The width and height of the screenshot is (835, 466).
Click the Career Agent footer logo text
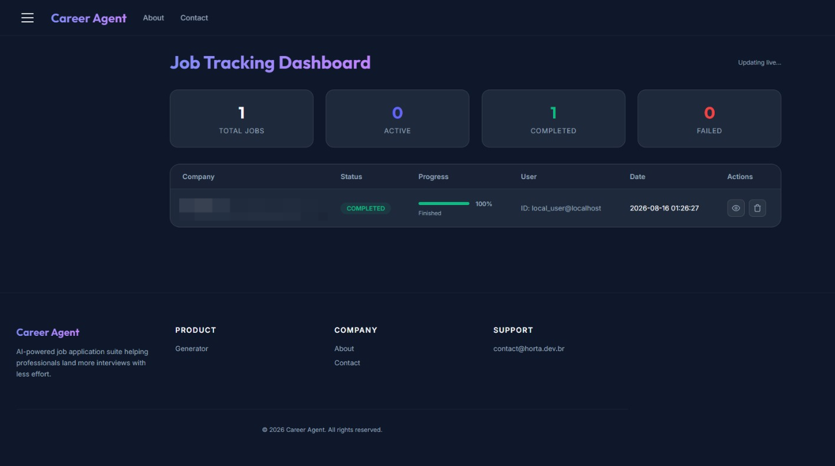[x=48, y=332]
